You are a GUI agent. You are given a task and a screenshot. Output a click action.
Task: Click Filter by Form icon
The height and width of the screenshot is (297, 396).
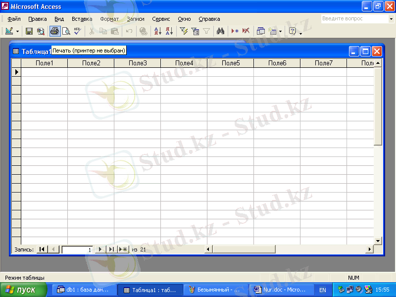coord(195,31)
